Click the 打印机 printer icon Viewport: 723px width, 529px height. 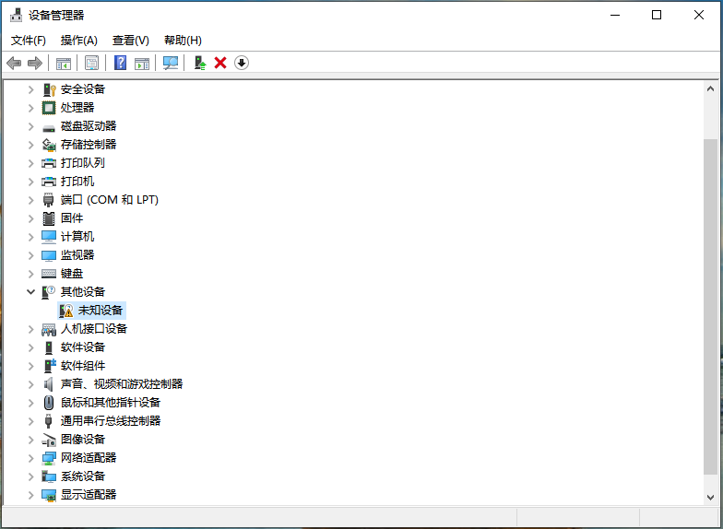[49, 182]
